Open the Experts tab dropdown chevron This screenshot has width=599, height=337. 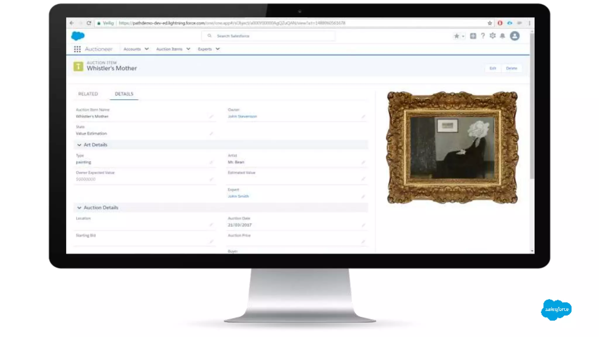pyautogui.click(x=218, y=49)
